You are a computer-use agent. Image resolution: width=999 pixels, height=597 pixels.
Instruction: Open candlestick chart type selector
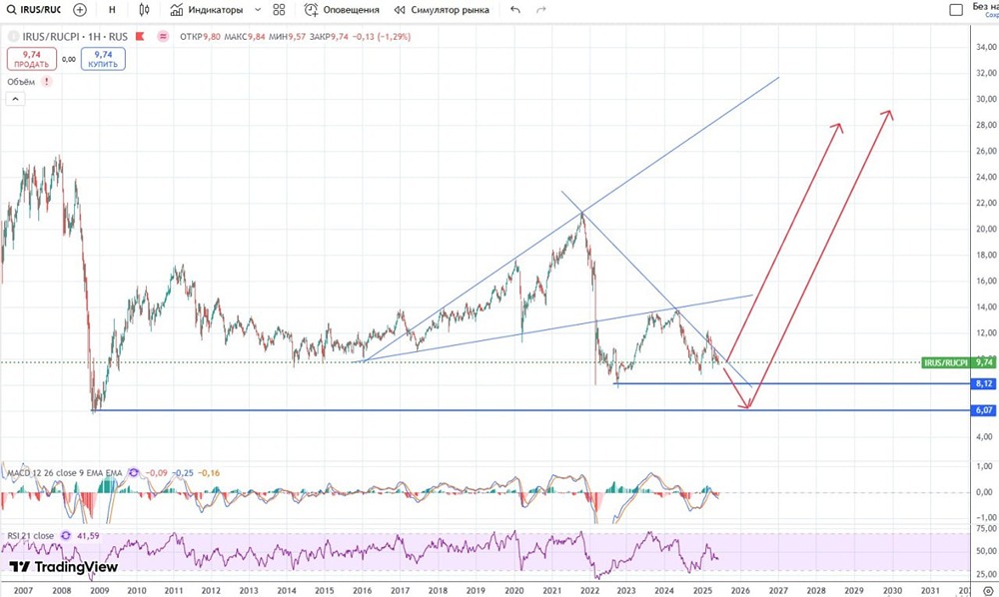click(145, 10)
